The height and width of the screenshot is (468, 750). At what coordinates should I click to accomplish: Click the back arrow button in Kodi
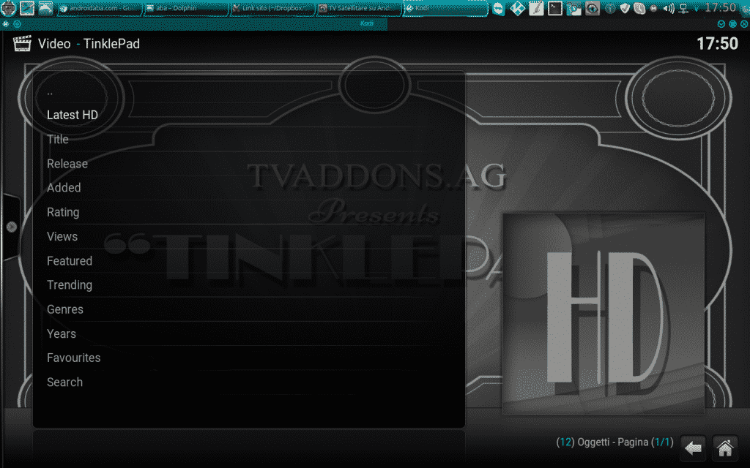click(693, 448)
